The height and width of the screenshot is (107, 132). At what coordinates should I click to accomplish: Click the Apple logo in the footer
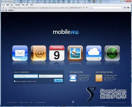pos(73,102)
